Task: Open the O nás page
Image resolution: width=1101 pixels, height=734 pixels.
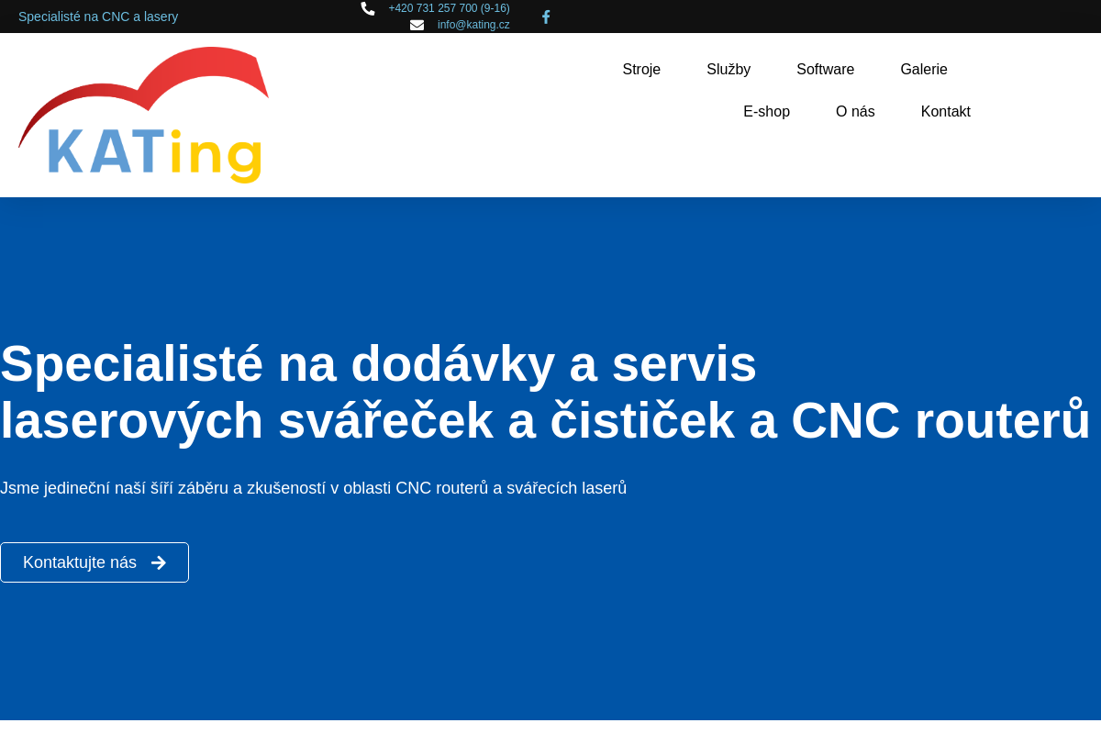Action: (x=855, y=112)
